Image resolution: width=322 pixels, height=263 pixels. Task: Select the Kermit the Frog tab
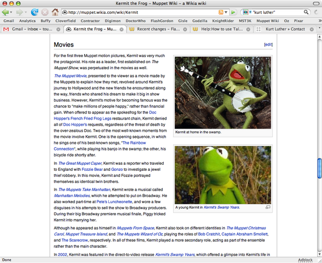coord(95,29)
